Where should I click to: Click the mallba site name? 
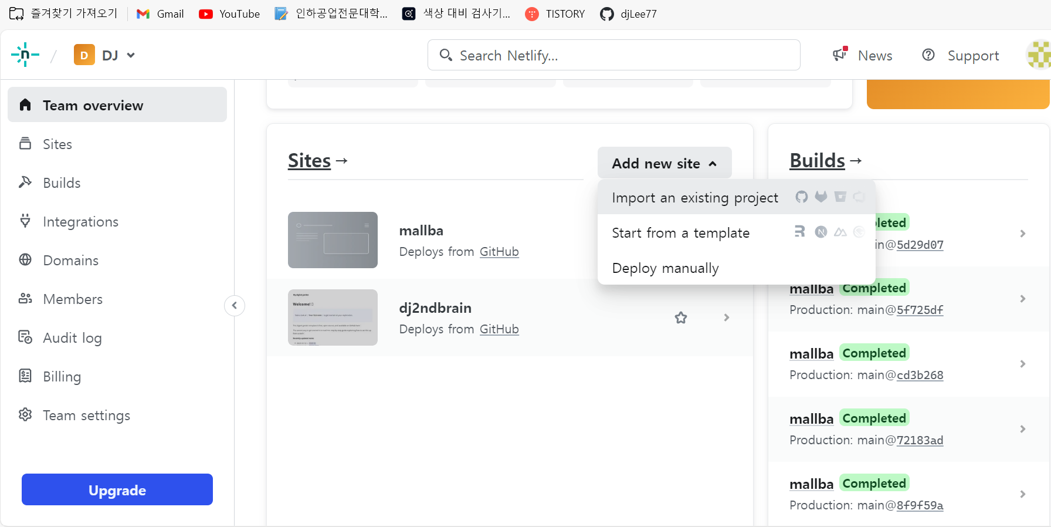point(421,231)
